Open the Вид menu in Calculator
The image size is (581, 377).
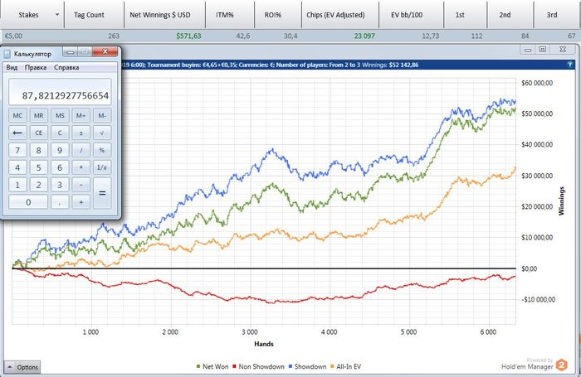(12, 67)
